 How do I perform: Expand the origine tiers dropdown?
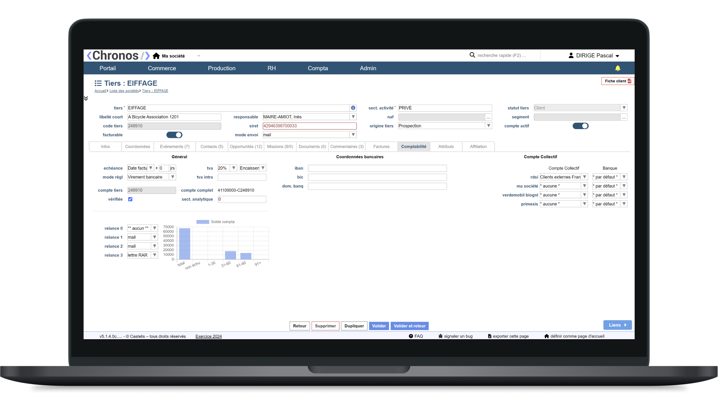(489, 126)
